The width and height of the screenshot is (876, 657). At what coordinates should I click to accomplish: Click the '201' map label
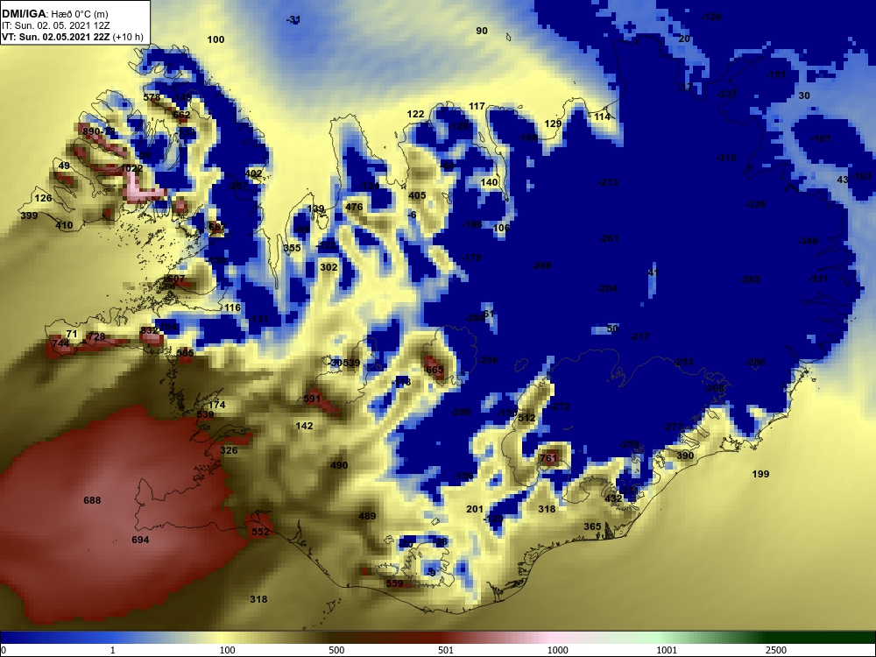tap(475, 509)
